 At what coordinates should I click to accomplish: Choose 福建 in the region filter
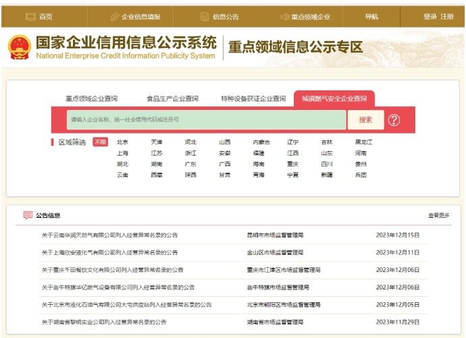point(259,153)
